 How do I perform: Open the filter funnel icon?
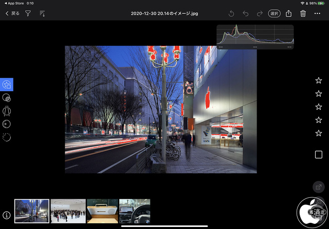coord(28,13)
